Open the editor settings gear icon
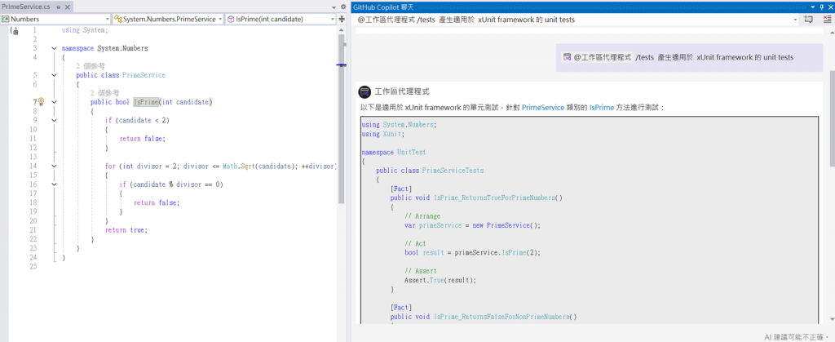 [x=343, y=7]
